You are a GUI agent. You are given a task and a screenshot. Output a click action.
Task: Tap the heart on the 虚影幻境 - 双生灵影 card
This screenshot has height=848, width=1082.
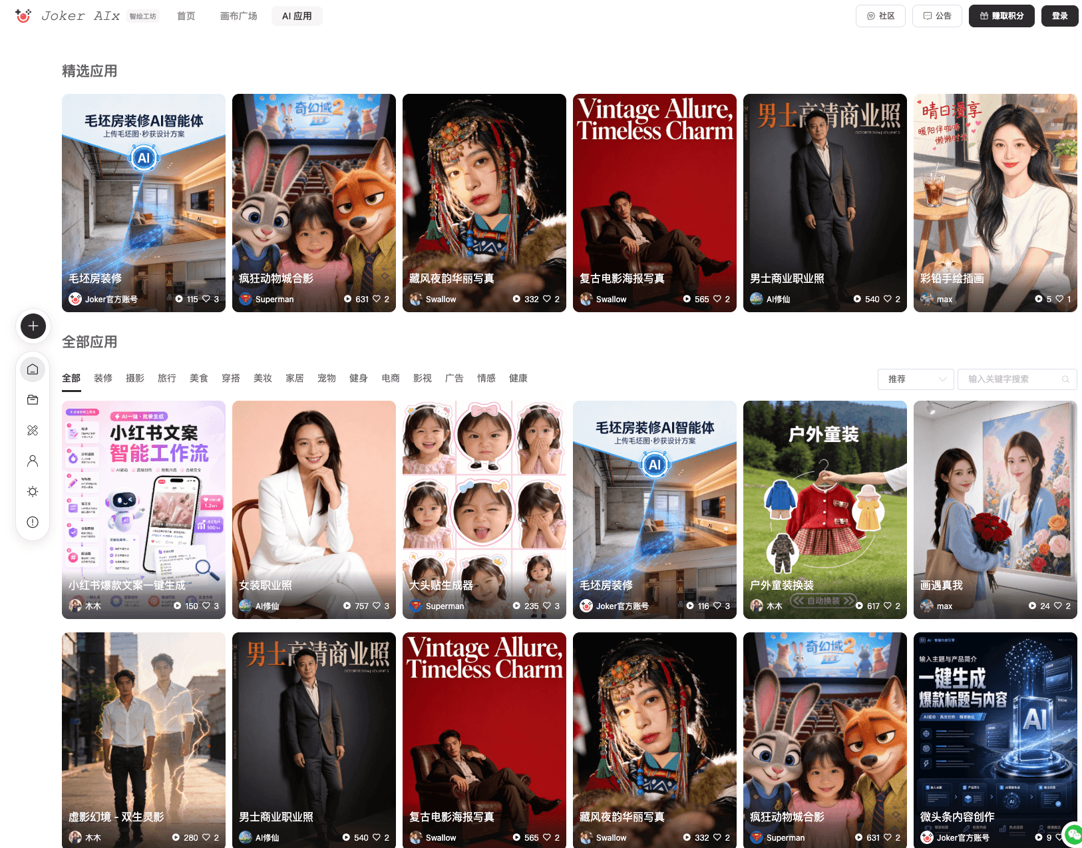[x=206, y=837]
